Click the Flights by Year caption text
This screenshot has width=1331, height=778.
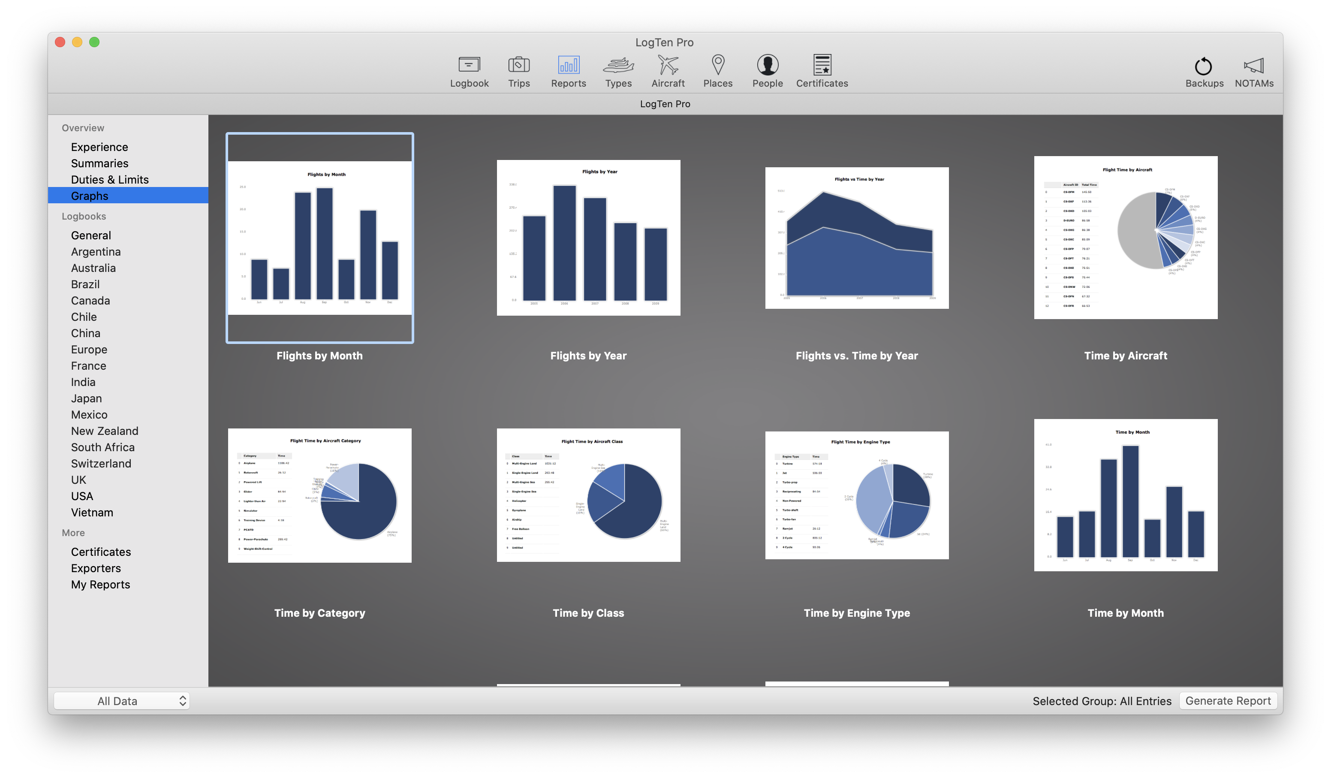(x=588, y=356)
